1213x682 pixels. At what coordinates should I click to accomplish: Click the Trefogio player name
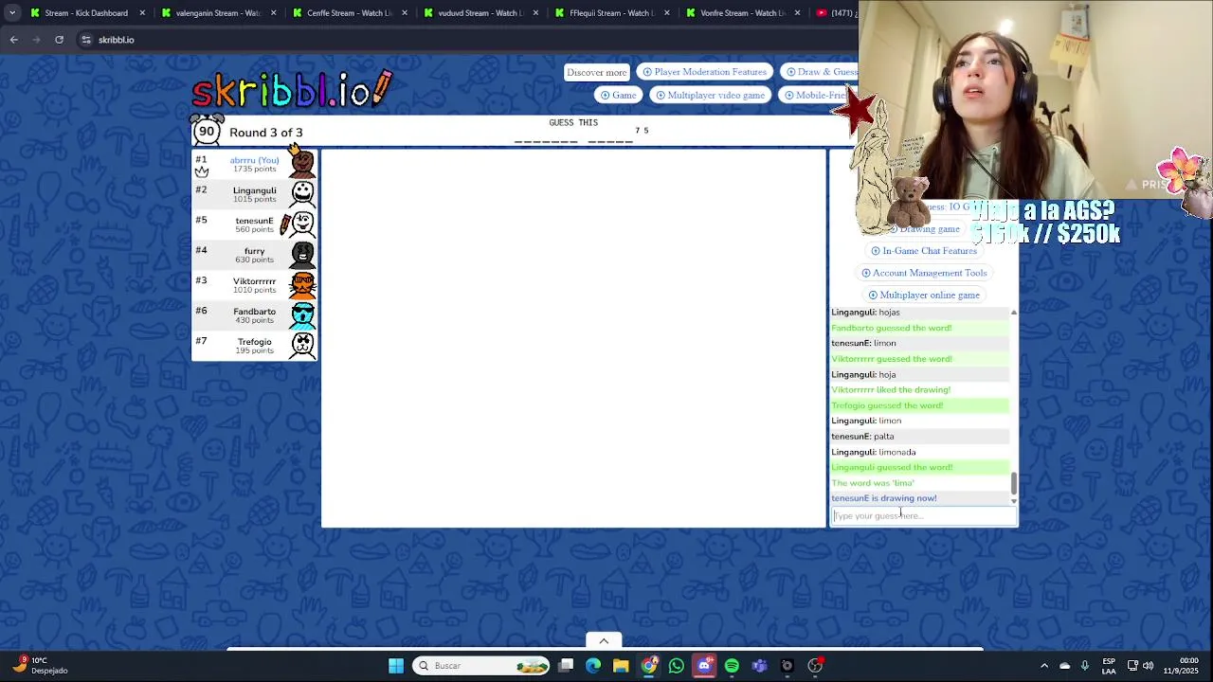point(254,342)
